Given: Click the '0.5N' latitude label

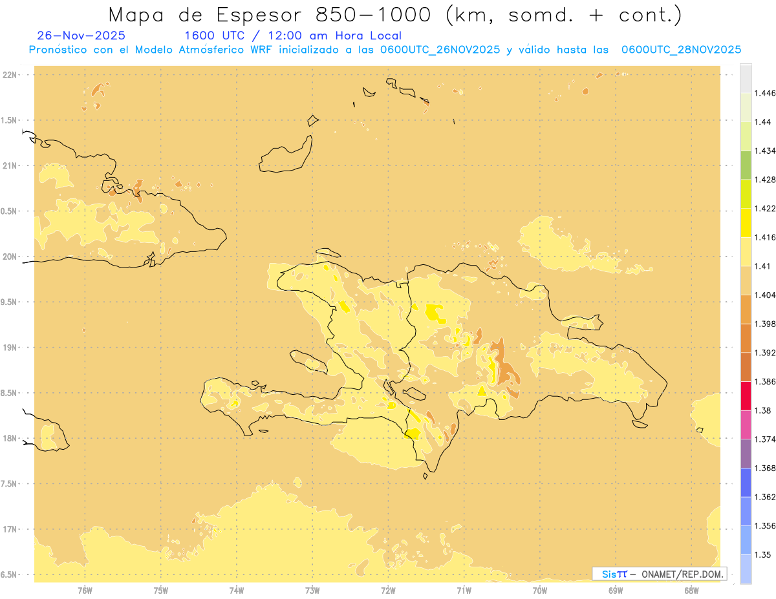Looking at the screenshot, I should (x=9, y=211).
